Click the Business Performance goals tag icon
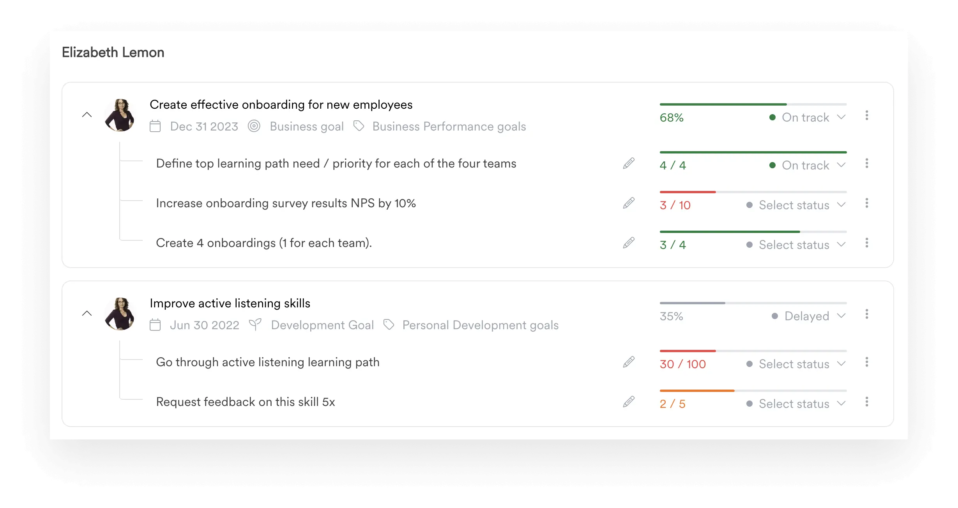Screen dimensions: 958x508 coord(358,126)
